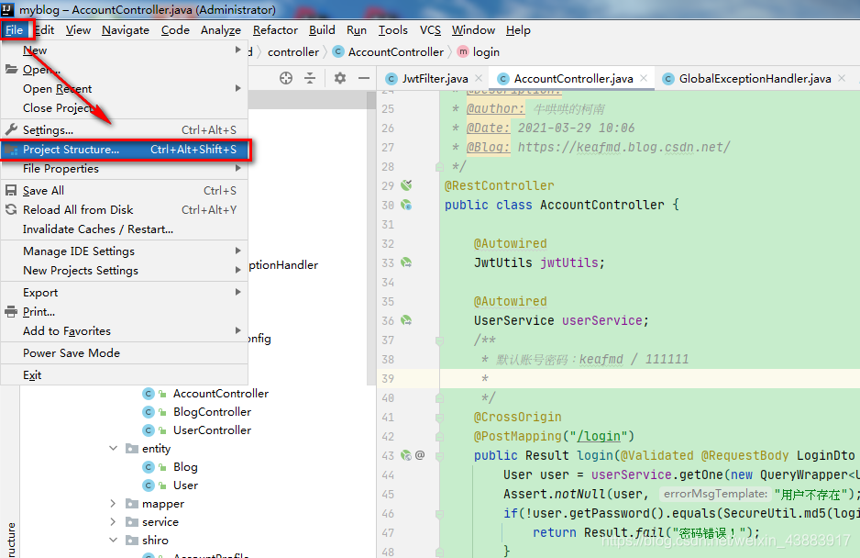Close the AccountController.java tab
Image resolution: width=860 pixels, height=558 pixels.
pyautogui.click(x=644, y=79)
